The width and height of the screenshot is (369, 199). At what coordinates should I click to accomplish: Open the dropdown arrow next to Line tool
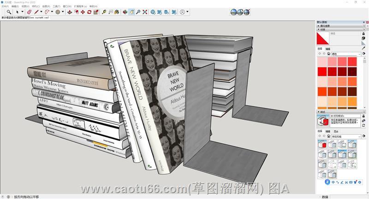pos(41,12)
